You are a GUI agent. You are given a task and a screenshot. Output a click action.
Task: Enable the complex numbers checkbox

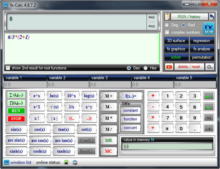click(167, 32)
